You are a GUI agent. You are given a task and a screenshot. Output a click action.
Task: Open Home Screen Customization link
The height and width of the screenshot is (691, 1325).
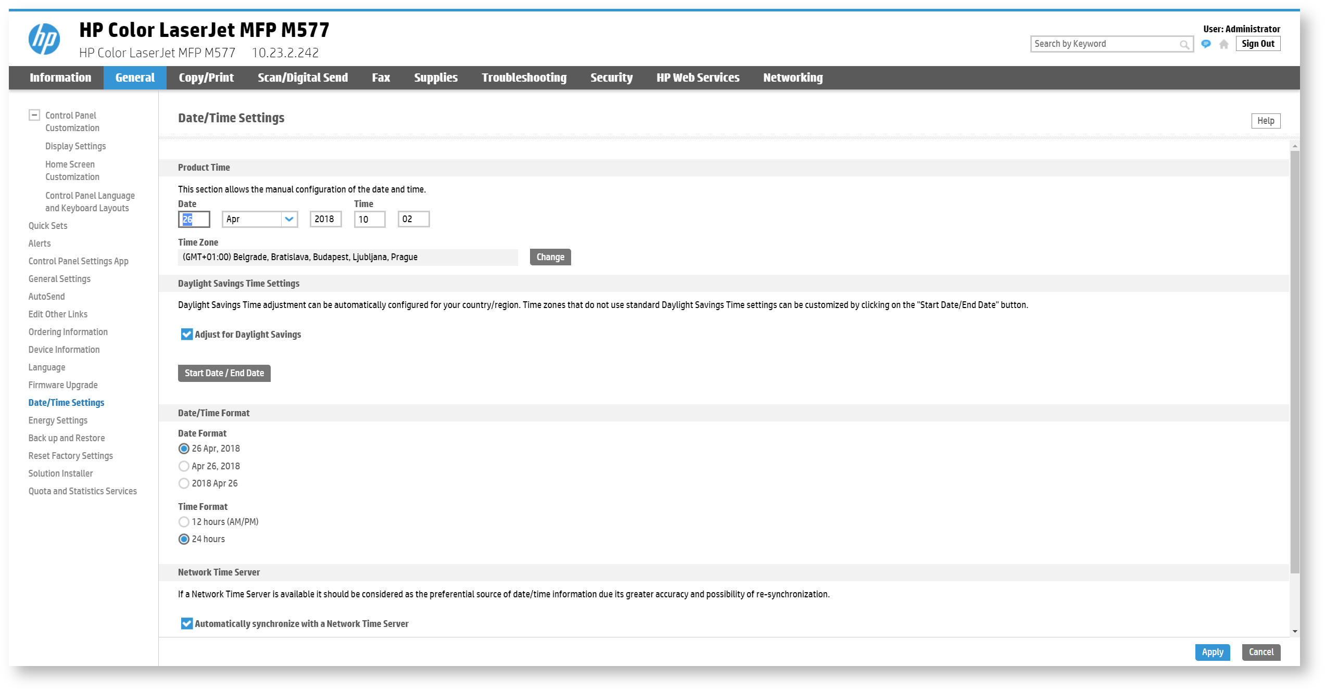coord(72,171)
